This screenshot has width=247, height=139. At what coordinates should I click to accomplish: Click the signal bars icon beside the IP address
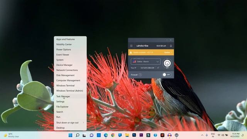158,68
